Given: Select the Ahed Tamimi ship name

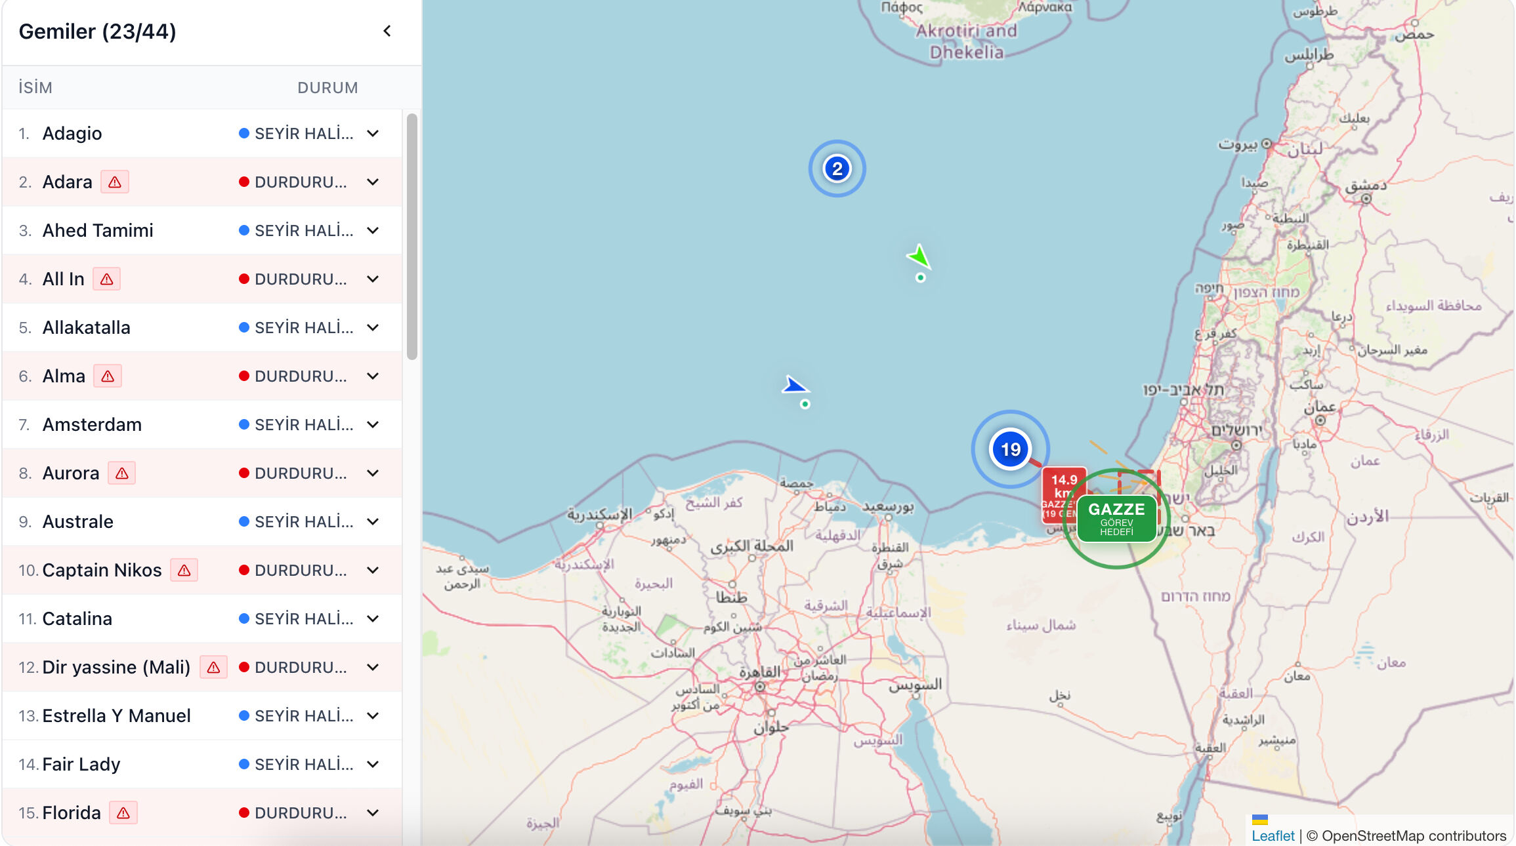Looking at the screenshot, I should click(98, 231).
